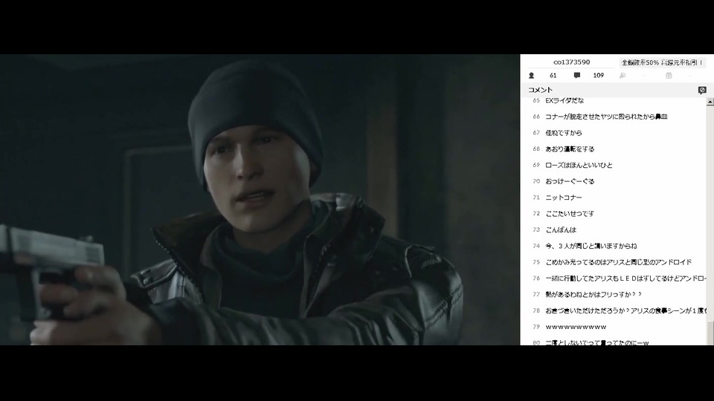Click the gameplay video player area
714x401 pixels.
[x=260, y=200]
